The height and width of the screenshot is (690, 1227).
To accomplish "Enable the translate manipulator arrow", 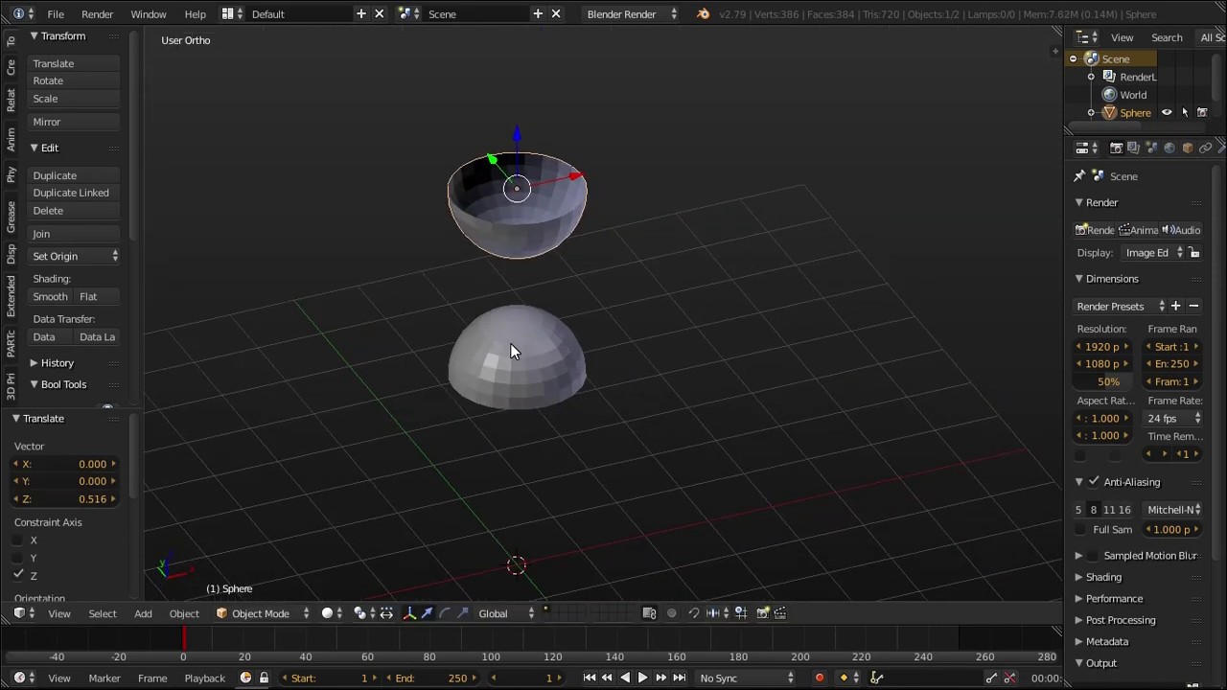I will click(428, 613).
